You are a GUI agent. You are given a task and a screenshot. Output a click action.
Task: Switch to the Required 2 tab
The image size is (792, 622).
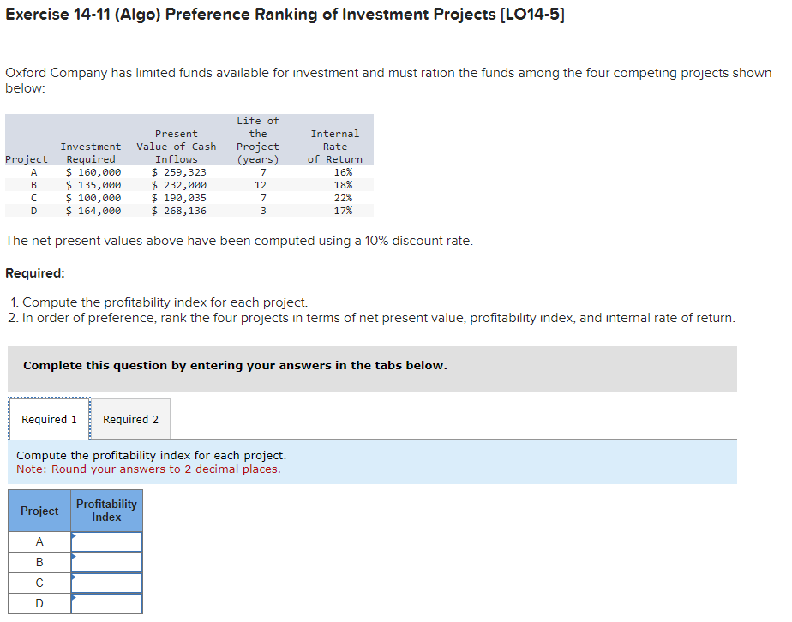click(130, 419)
